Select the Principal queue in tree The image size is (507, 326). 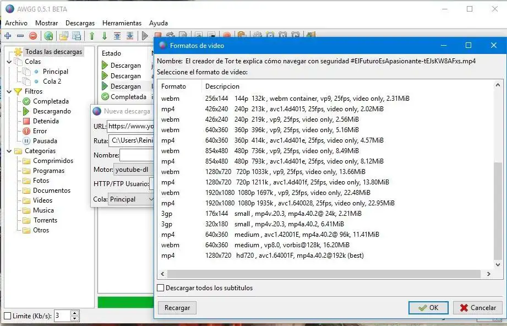pos(55,72)
